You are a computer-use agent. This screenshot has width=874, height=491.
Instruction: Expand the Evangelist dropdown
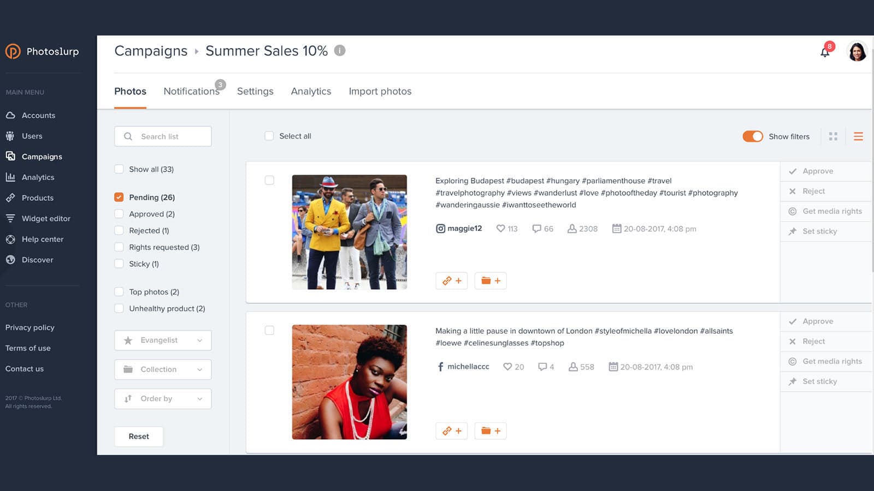pos(163,340)
